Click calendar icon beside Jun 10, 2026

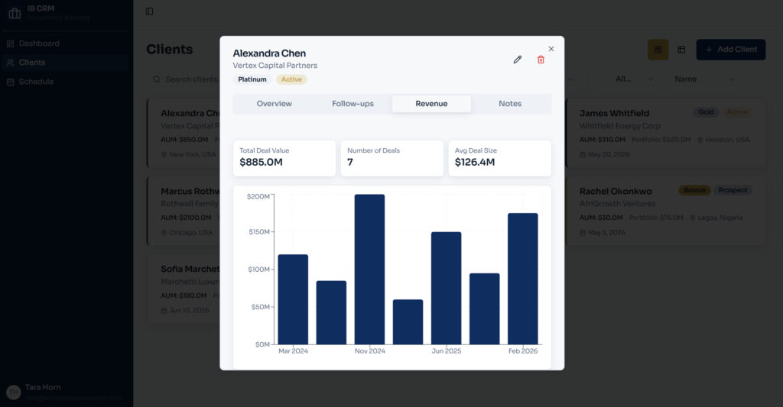point(164,311)
